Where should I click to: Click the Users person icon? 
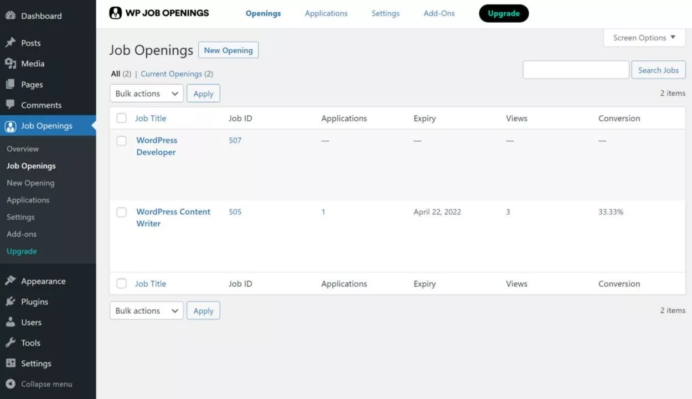pos(11,322)
